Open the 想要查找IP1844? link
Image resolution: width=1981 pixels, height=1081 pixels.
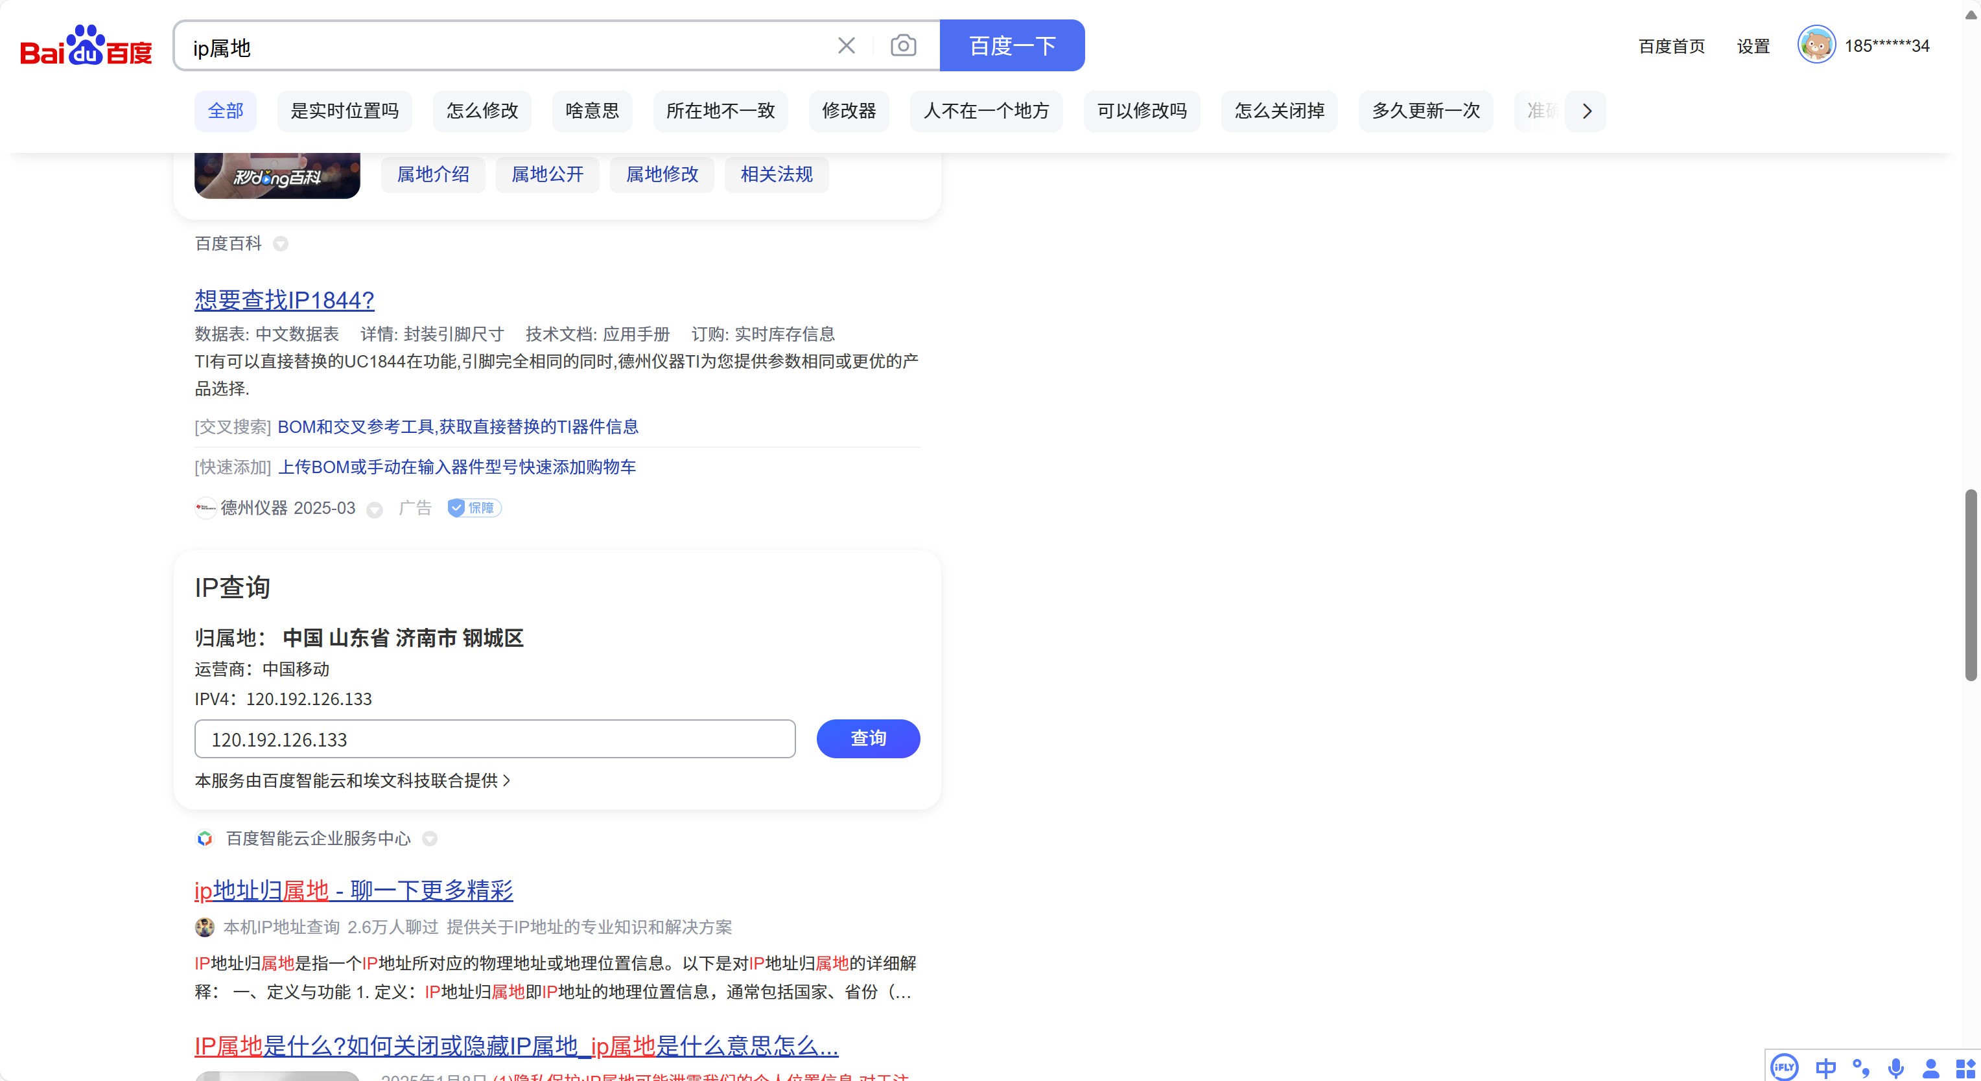pyautogui.click(x=284, y=300)
